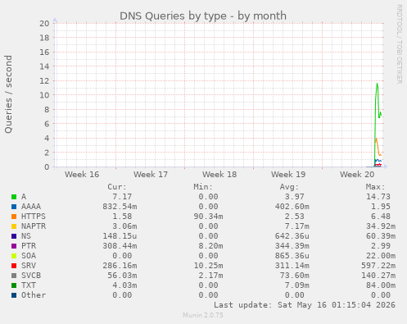Screen dimensions: 407x324
Task: Click the SVCB average value 73.60m
Action: tap(295, 276)
